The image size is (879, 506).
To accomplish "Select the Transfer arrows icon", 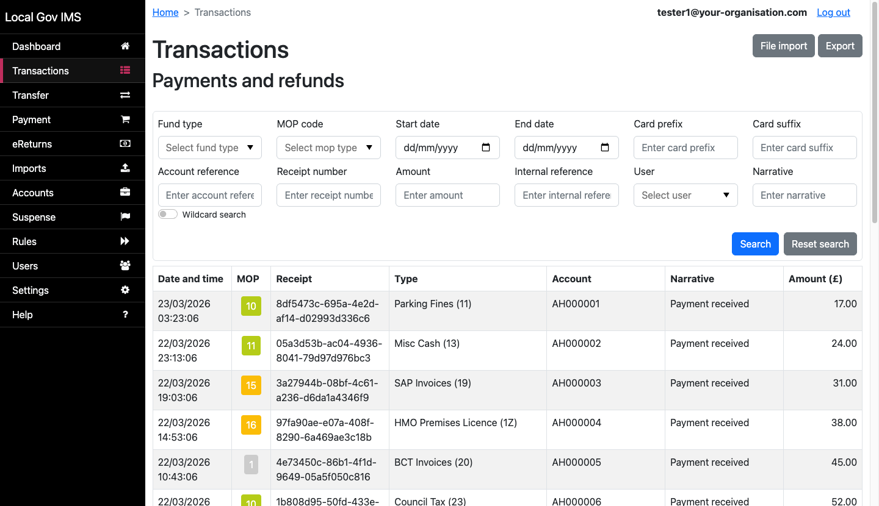I will 125,95.
